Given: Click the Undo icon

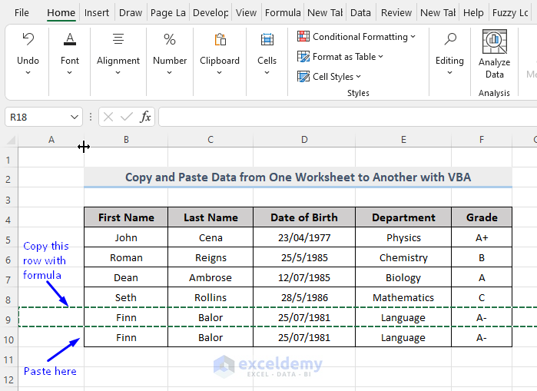Looking at the screenshot, I should [28, 40].
